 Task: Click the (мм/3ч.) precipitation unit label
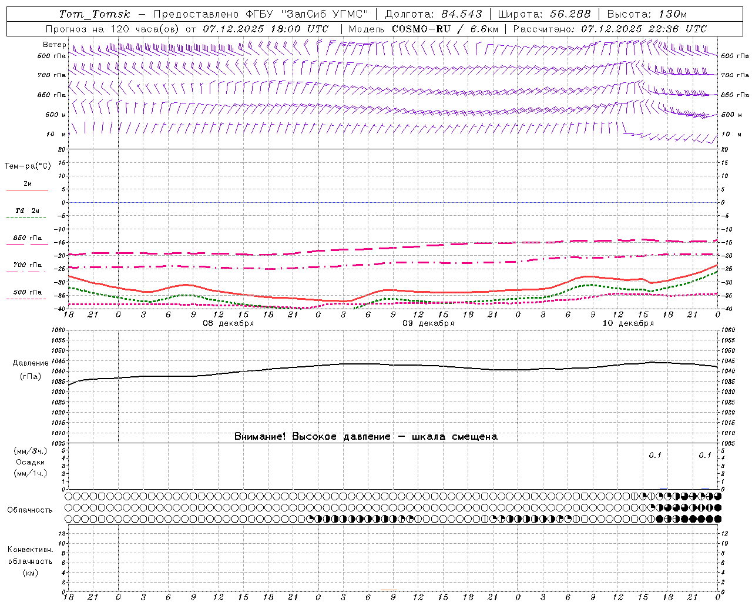pyautogui.click(x=31, y=451)
